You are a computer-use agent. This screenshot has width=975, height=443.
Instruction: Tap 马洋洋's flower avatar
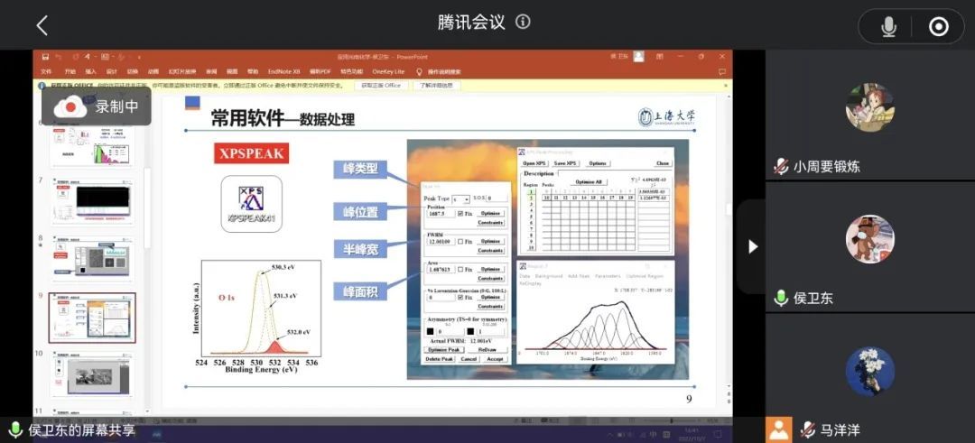point(869,371)
